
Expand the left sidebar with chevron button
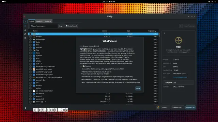click(x=26, y=21)
